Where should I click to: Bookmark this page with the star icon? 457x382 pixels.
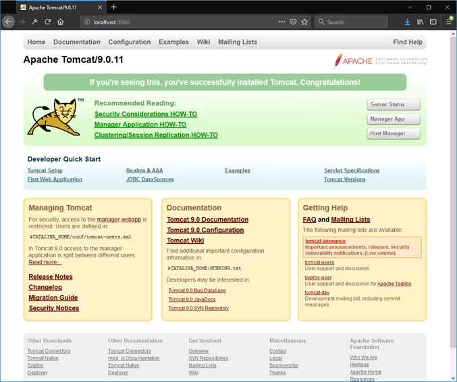(x=304, y=22)
